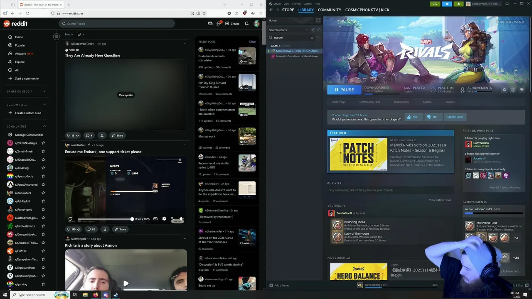Downvote the 'Excuse me Embark' post
This screenshot has width=532, height=299.
tap(79, 229)
